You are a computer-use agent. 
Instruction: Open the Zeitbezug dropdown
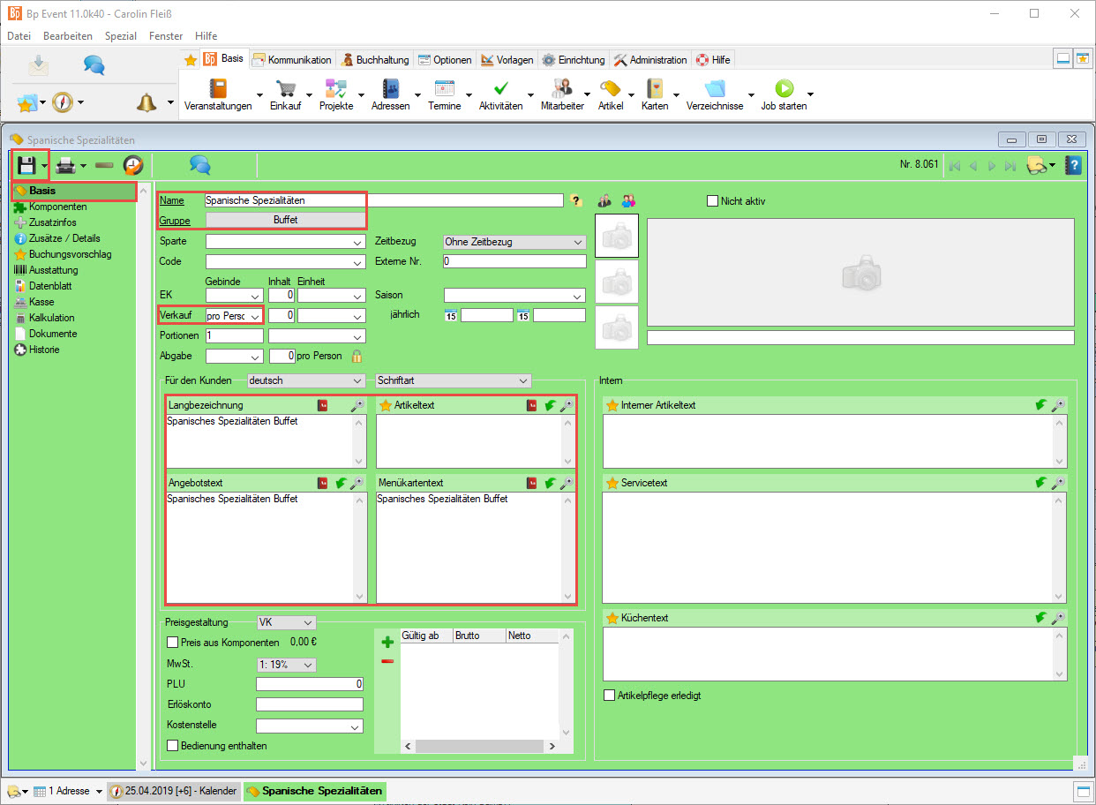click(x=514, y=242)
